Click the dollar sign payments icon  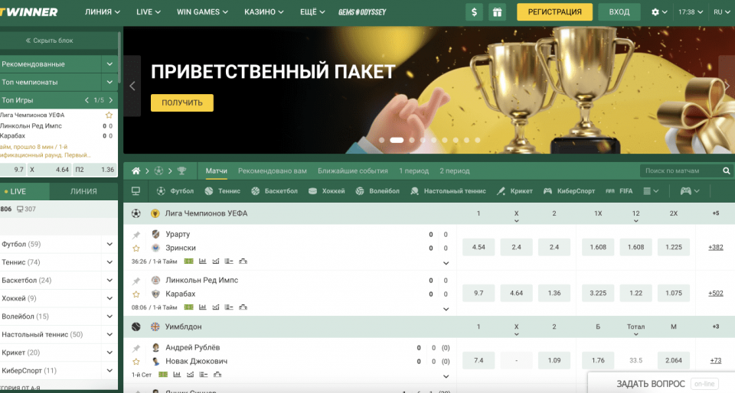(x=475, y=12)
